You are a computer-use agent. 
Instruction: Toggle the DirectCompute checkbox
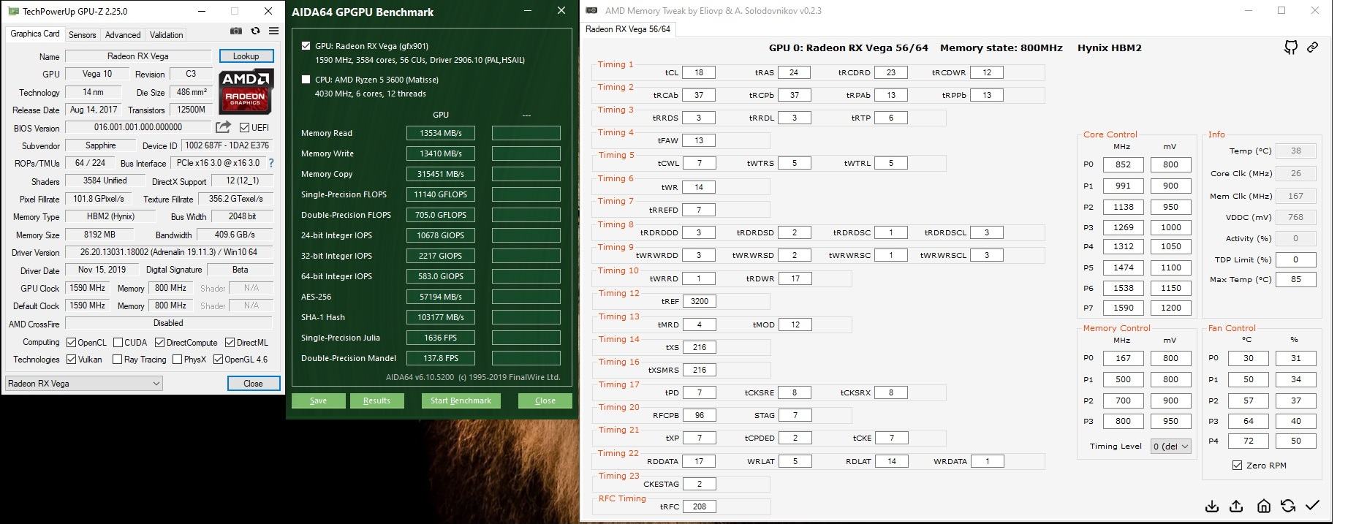click(159, 343)
